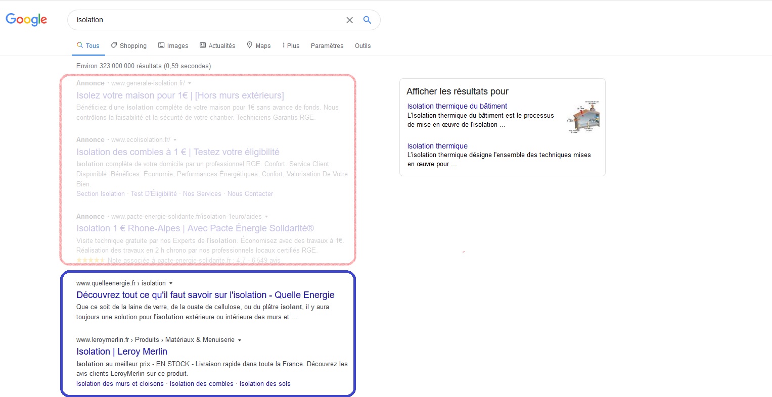Click the star rating for pacte-energie-solidarite
Viewport: 772px width, 397px height.
tap(90, 261)
